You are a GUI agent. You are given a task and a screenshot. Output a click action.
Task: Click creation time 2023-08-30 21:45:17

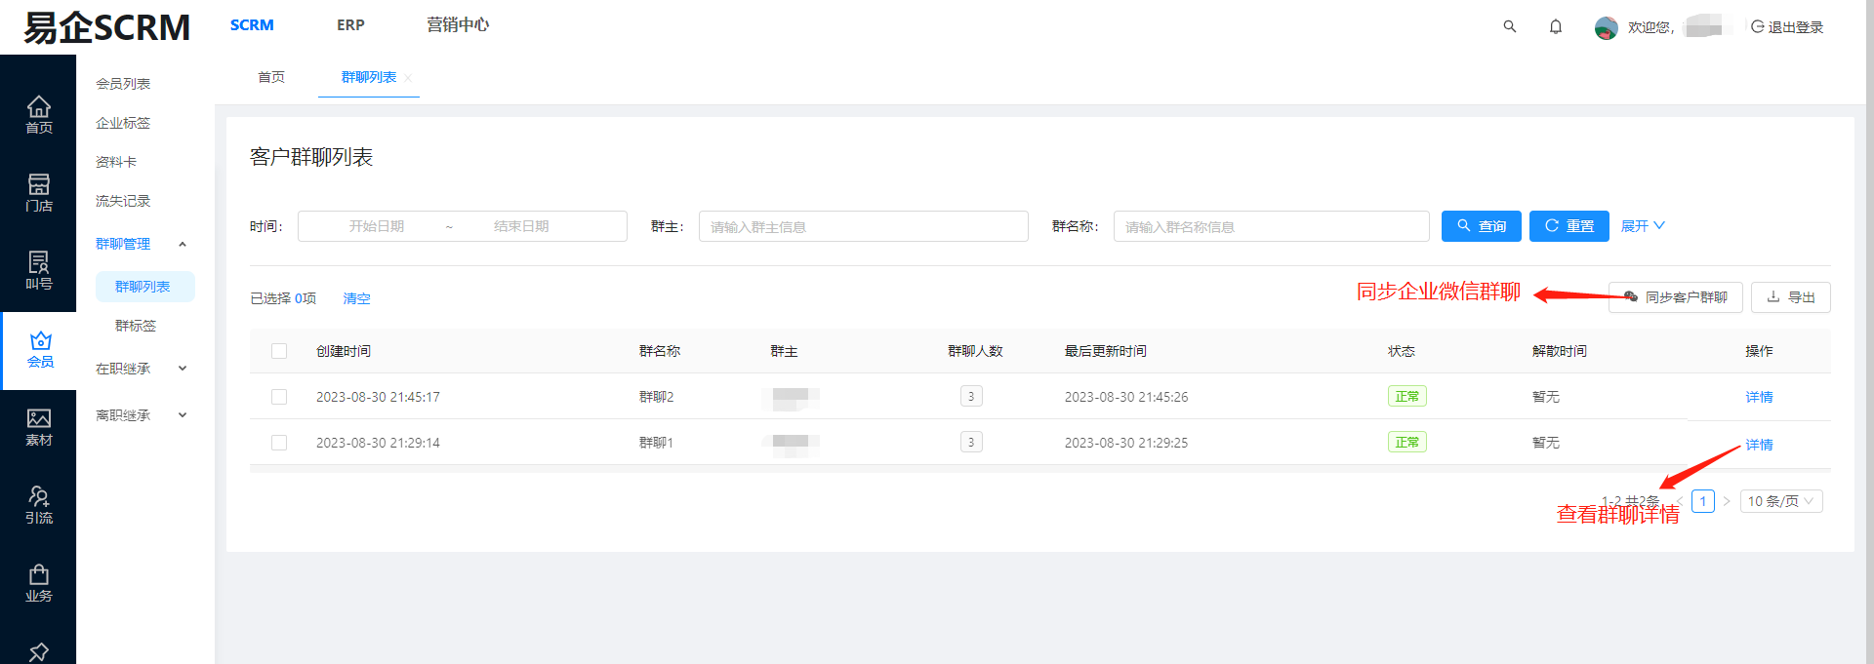pyautogui.click(x=378, y=397)
